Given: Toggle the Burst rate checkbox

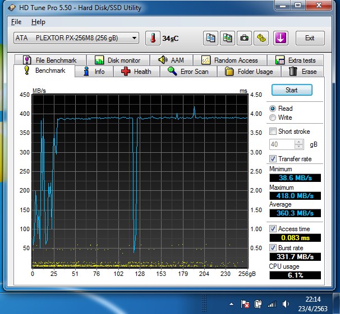Looking at the screenshot, I should [273, 247].
